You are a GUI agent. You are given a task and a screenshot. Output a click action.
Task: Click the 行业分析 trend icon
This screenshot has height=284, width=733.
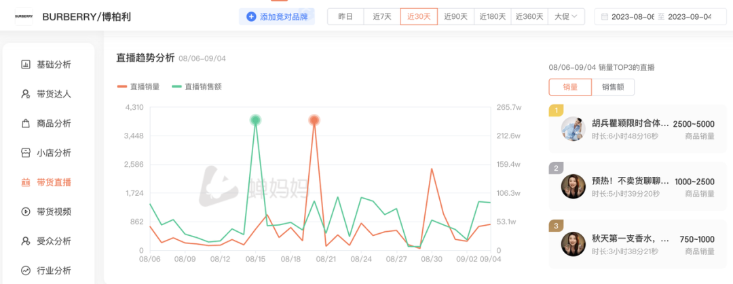pos(26,270)
